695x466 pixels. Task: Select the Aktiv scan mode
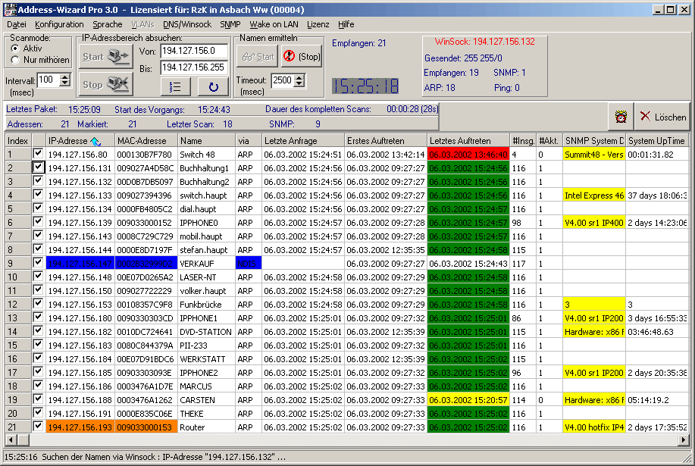[x=15, y=48]
